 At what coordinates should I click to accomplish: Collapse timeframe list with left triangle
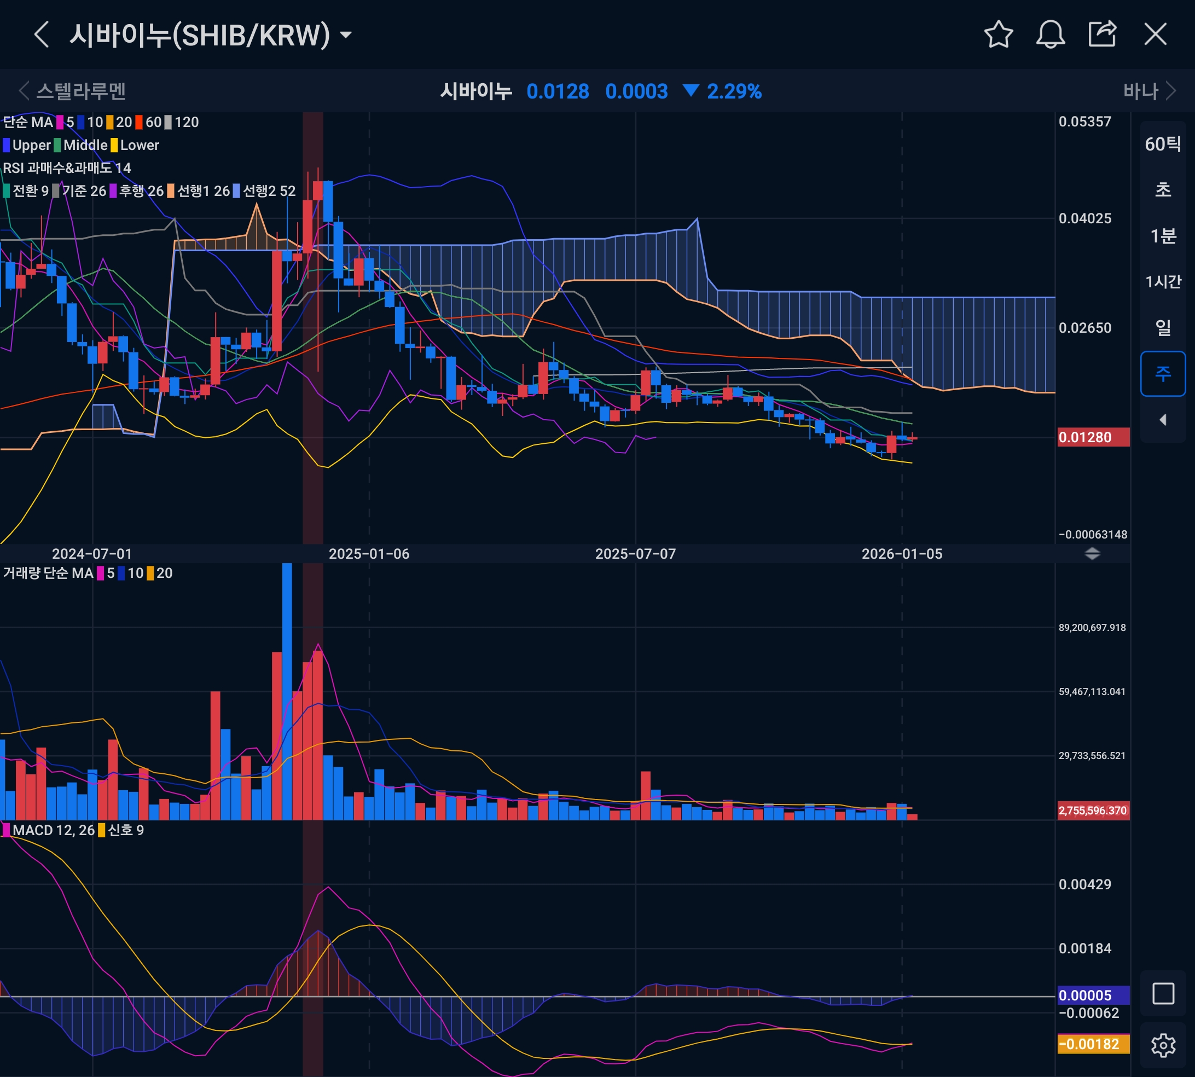1163,420
